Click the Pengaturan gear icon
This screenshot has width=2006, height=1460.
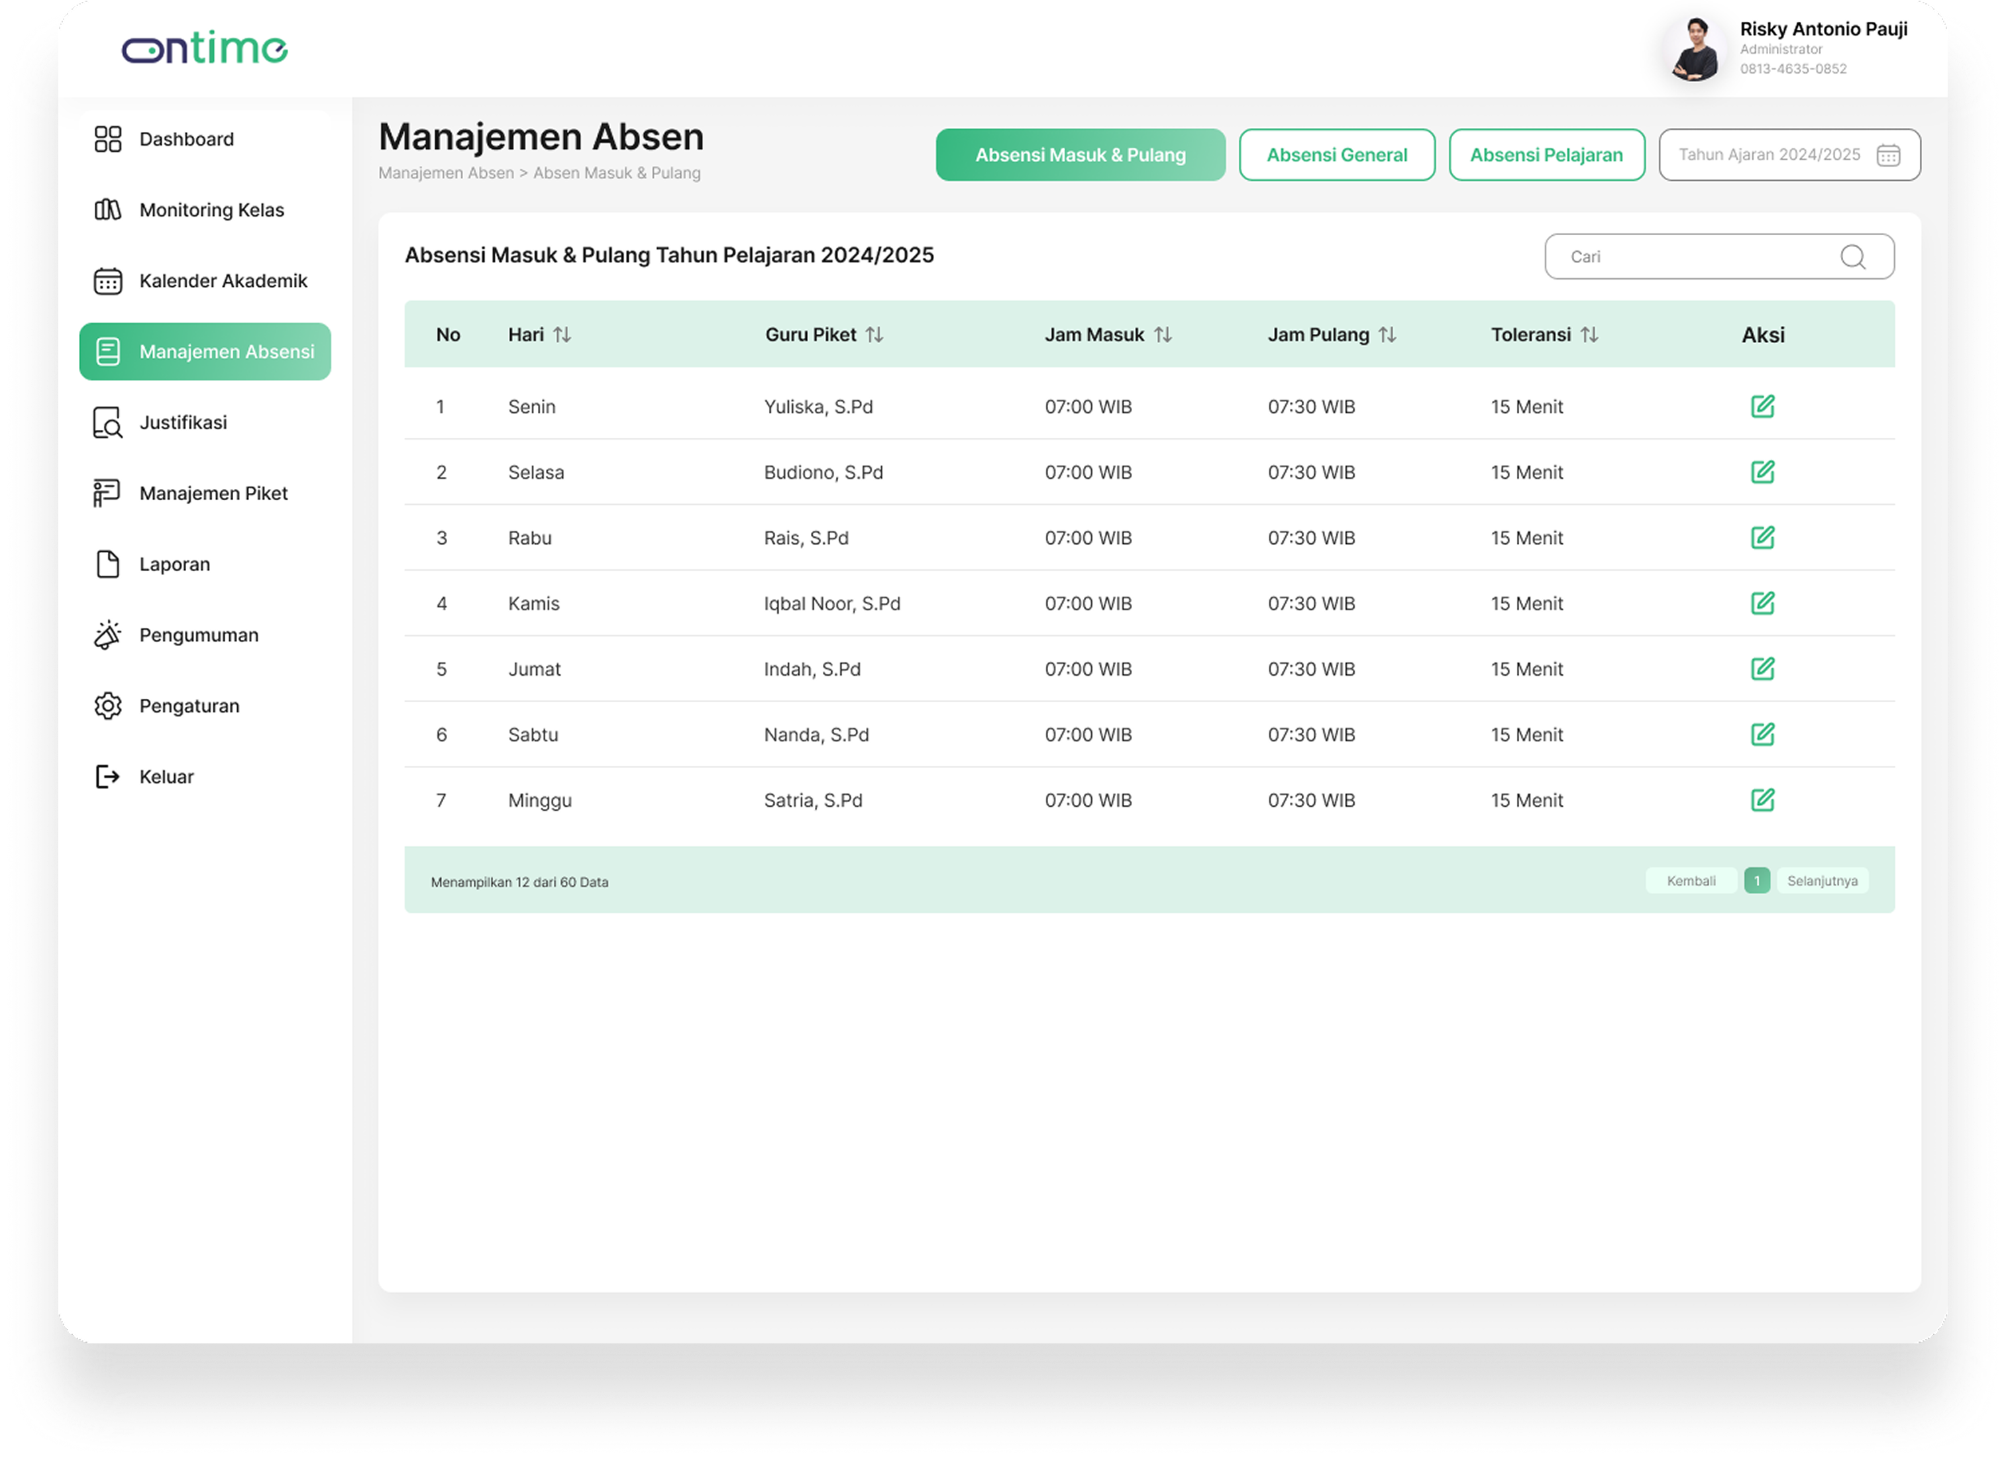click(x=108, y=705)
